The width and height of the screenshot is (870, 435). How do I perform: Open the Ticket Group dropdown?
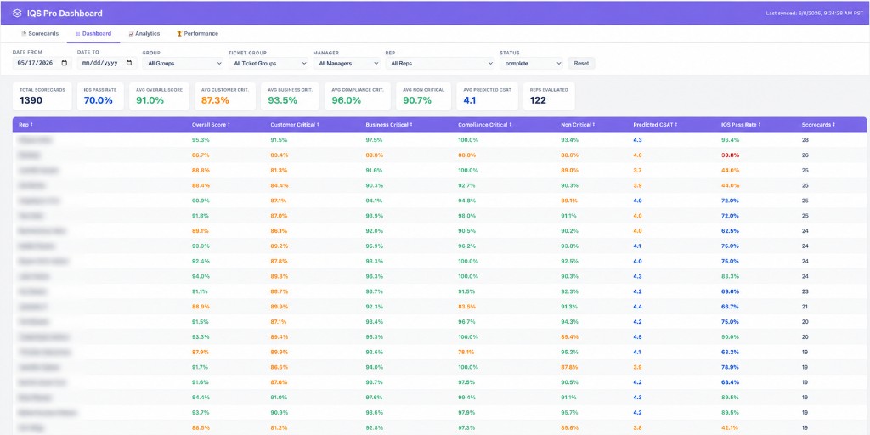point(268,63)
